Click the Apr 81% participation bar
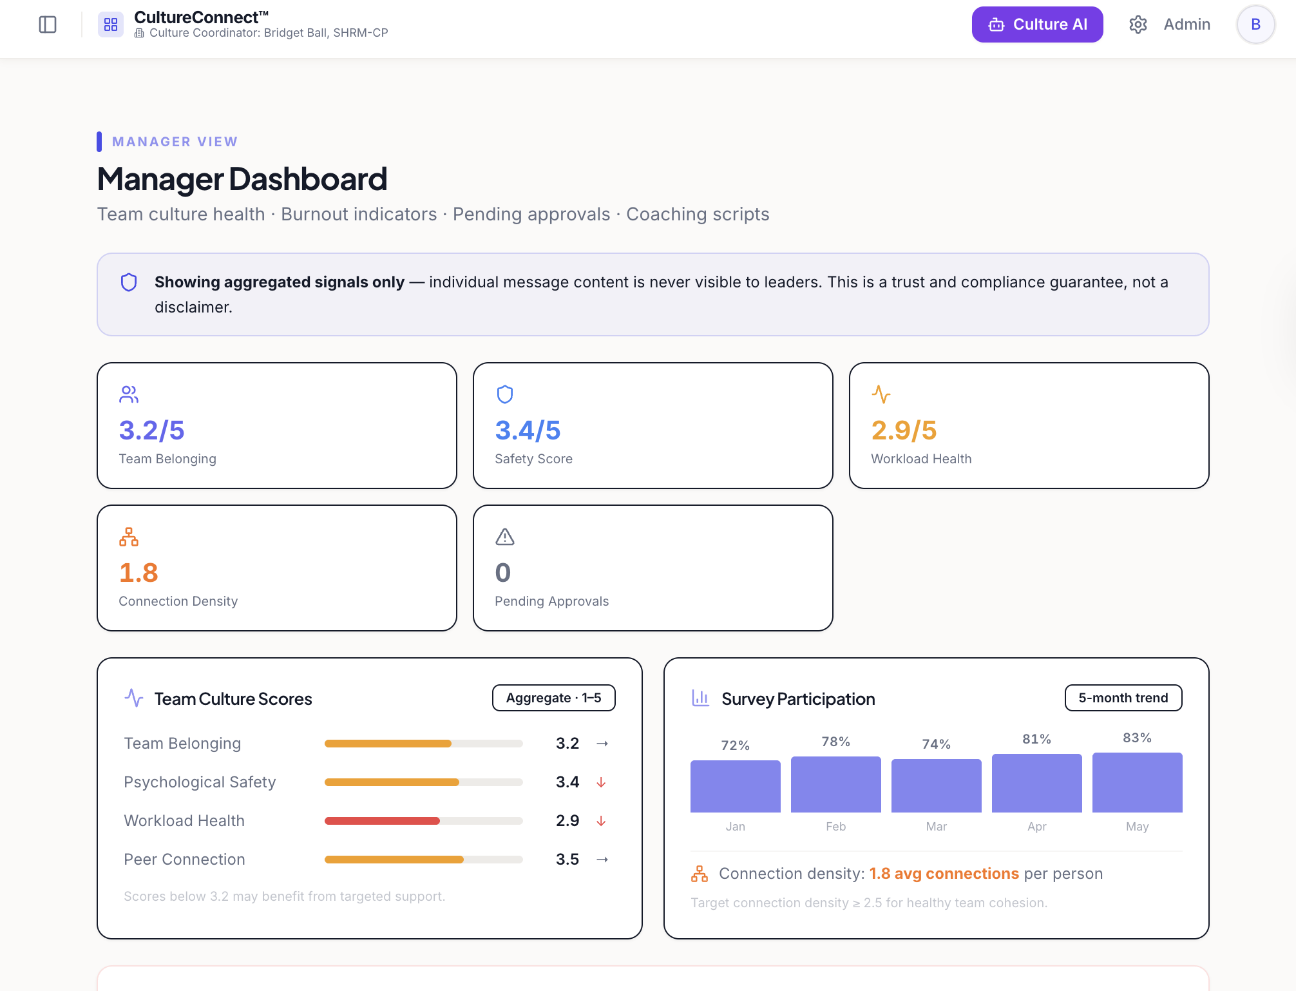Image resolution: width=1296 pixels, height=991 pixels. (x=1037, y=783)
